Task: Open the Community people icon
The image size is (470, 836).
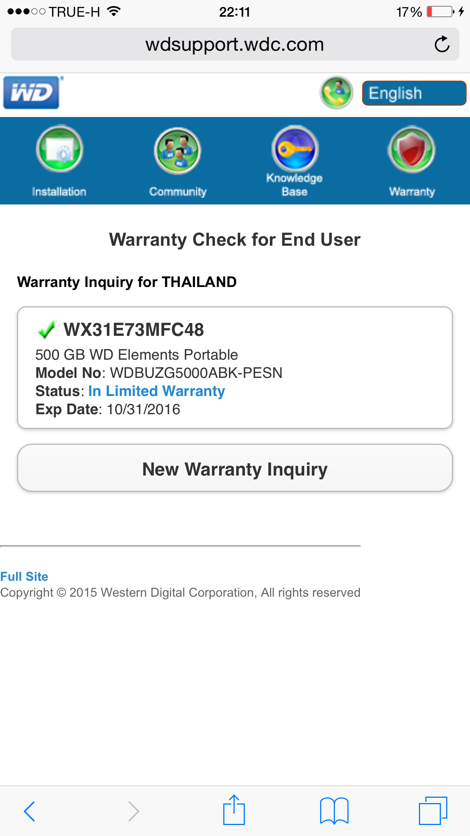Action: click(x=177, y=150)
